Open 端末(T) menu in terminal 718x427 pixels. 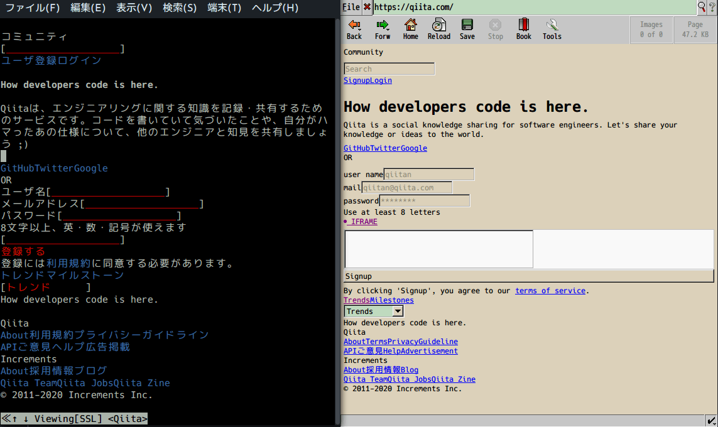pyautogui.click(x=224, y=8)
